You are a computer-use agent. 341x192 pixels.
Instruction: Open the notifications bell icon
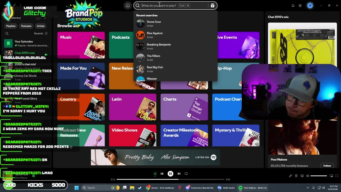(x=293, y=5)
